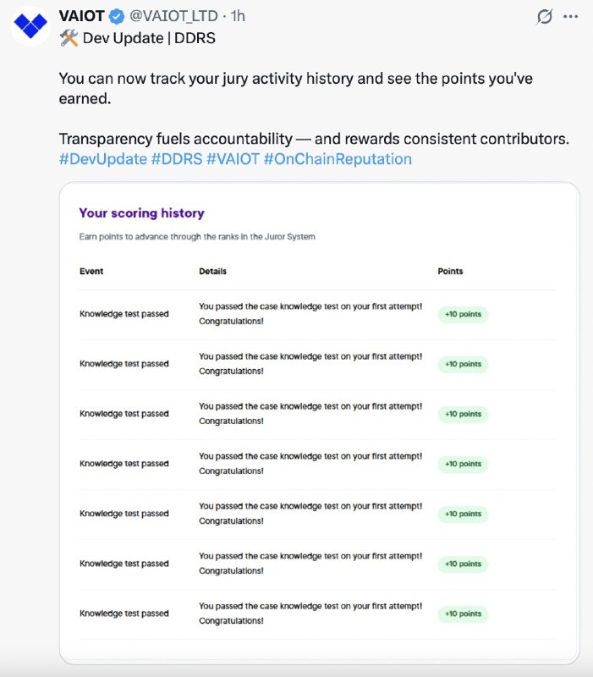Click the blue verified badge

[116, 16]
